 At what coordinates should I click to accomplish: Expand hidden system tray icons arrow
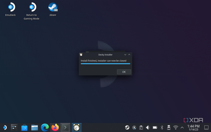tap(182, 127)
